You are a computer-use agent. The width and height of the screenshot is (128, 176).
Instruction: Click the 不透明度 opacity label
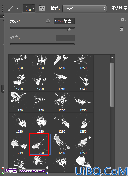pyautogui.click(x=119, y=8)
